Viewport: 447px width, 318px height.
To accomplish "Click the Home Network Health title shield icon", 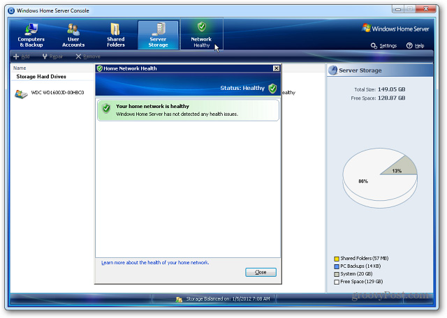I will click(99, 68).
